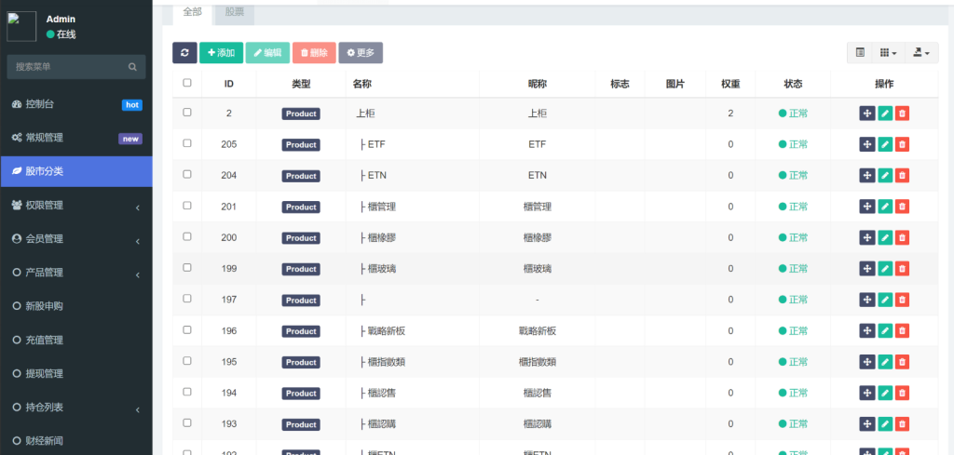The image size is (954, 455).
Task: Edit the ETF row with pencil icon
Action: (x=885, y=144)
